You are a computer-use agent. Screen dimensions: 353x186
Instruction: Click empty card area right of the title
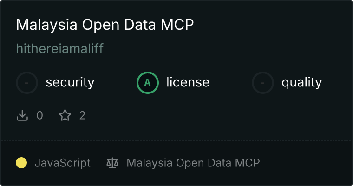[274, 25]
